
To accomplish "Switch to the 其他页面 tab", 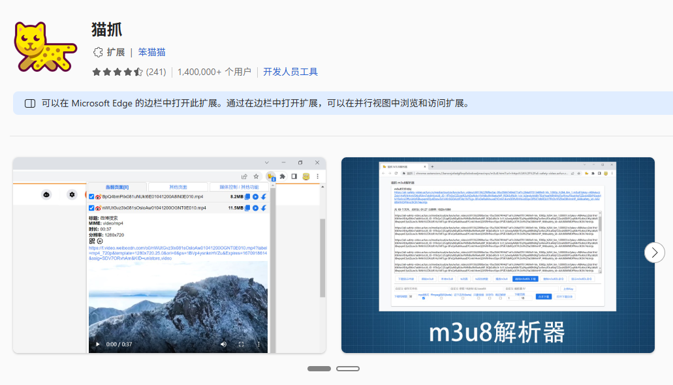I will click(178, 187).
